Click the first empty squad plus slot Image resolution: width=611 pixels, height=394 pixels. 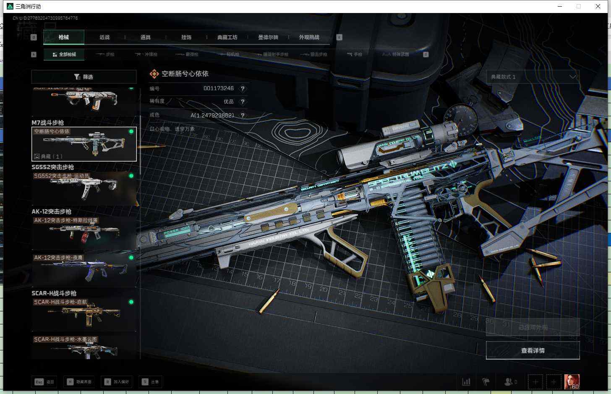pyautogui.click(x=535, y=382)
